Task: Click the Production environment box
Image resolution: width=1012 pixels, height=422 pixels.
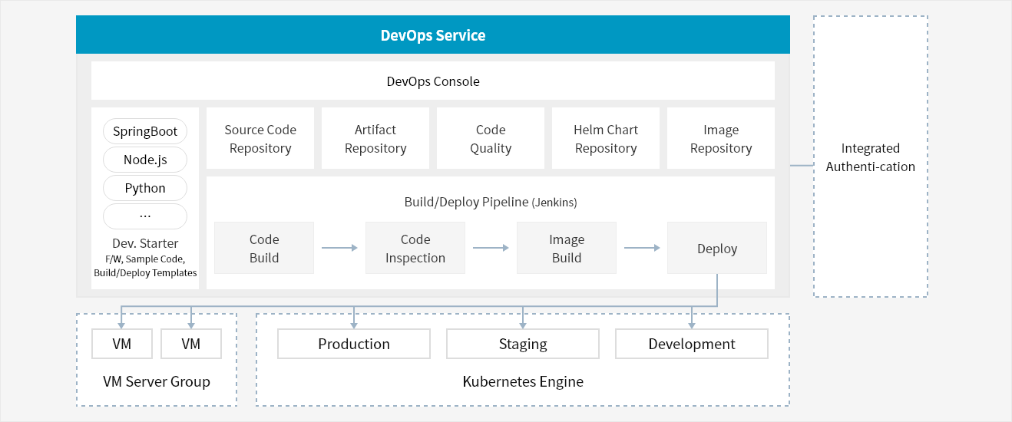Action: 354,344
